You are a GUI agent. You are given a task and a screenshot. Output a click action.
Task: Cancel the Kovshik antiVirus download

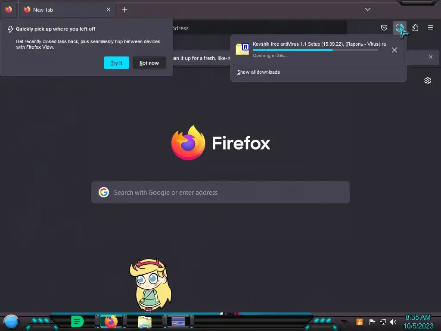point(394,50)
